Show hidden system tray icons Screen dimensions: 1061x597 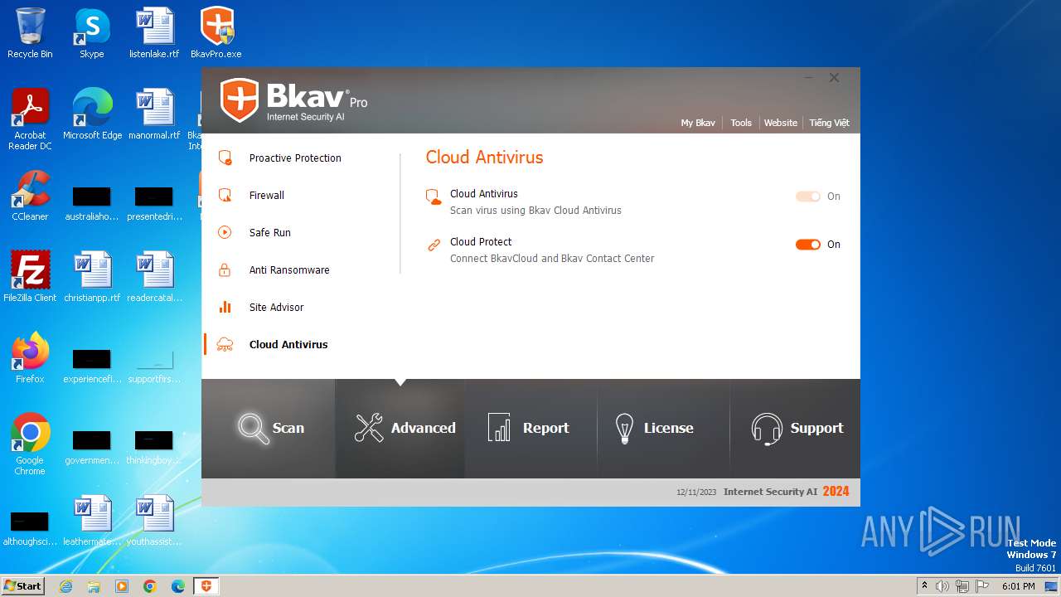pos(924,586)
